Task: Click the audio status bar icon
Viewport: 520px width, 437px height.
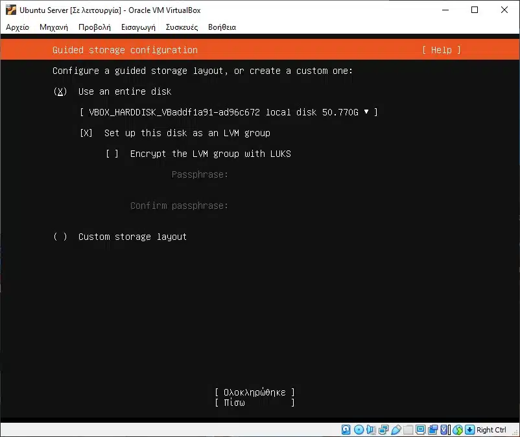Action: coord(371,430)
